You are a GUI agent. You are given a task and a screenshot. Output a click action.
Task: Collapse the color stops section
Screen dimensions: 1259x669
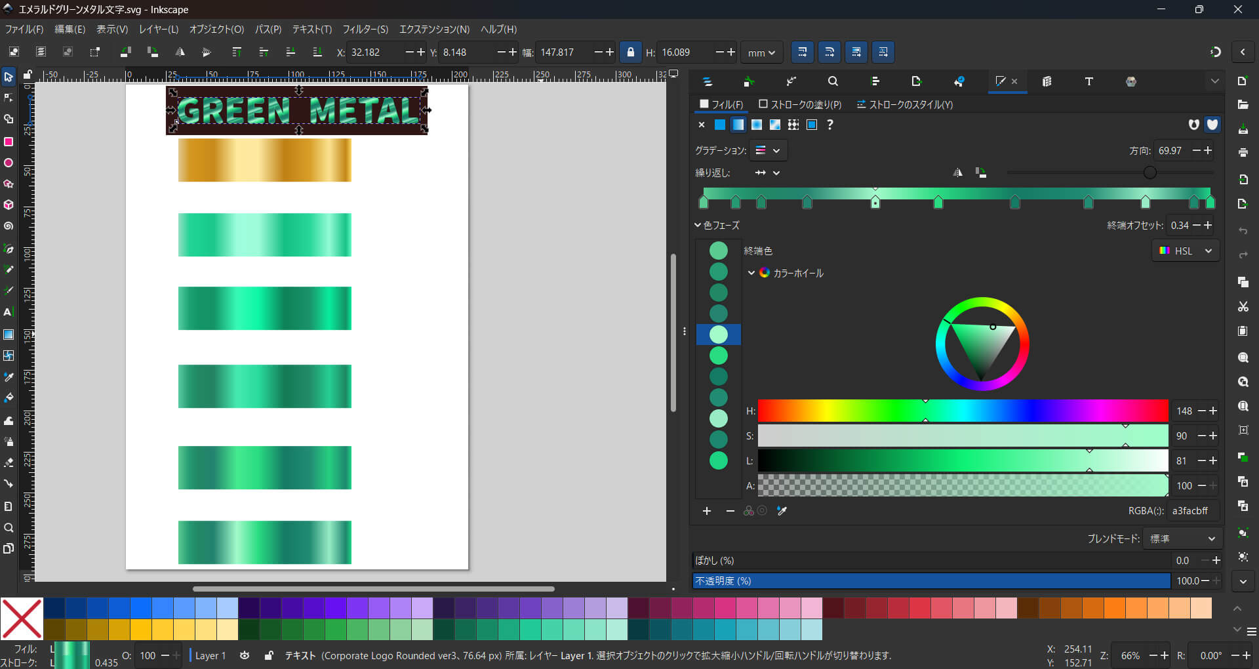click(698, 225)
